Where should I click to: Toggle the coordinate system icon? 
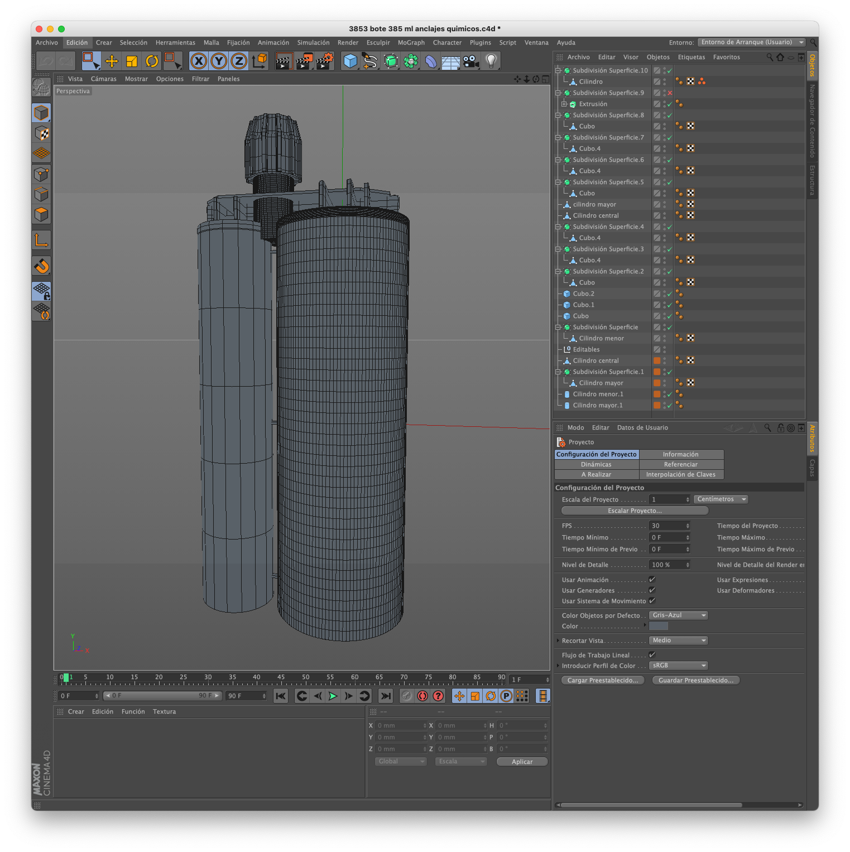(x=260, y=61)
